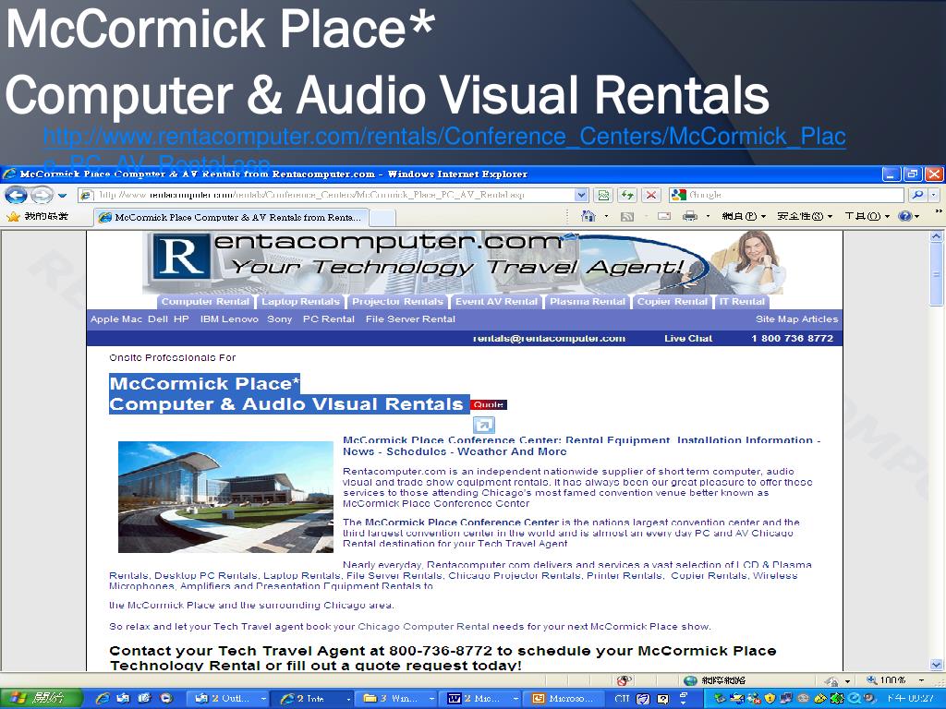Click the RSS feeds icon

pyautogui.click(x=627, y=216)
